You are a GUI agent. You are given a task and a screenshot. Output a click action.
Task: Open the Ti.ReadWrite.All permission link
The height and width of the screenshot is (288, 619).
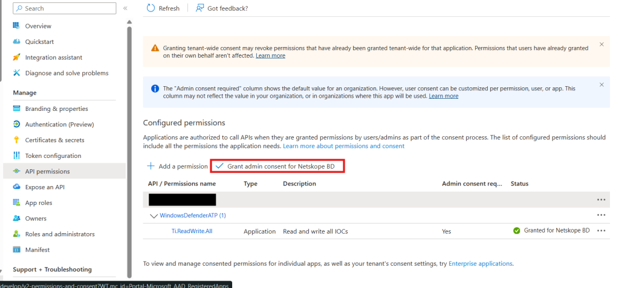pos(192,231)
